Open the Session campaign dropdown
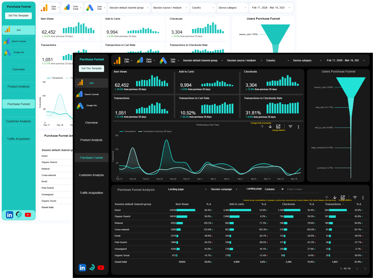 click(224, 189)
